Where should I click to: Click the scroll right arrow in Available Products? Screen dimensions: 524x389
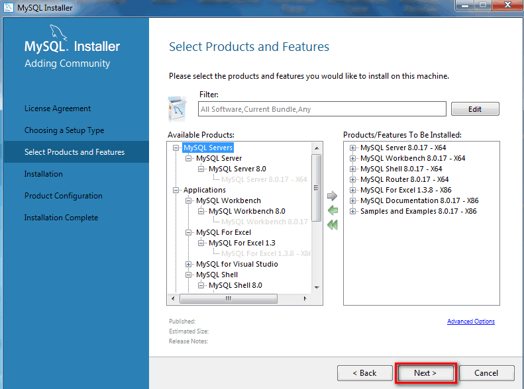(305, 298)
